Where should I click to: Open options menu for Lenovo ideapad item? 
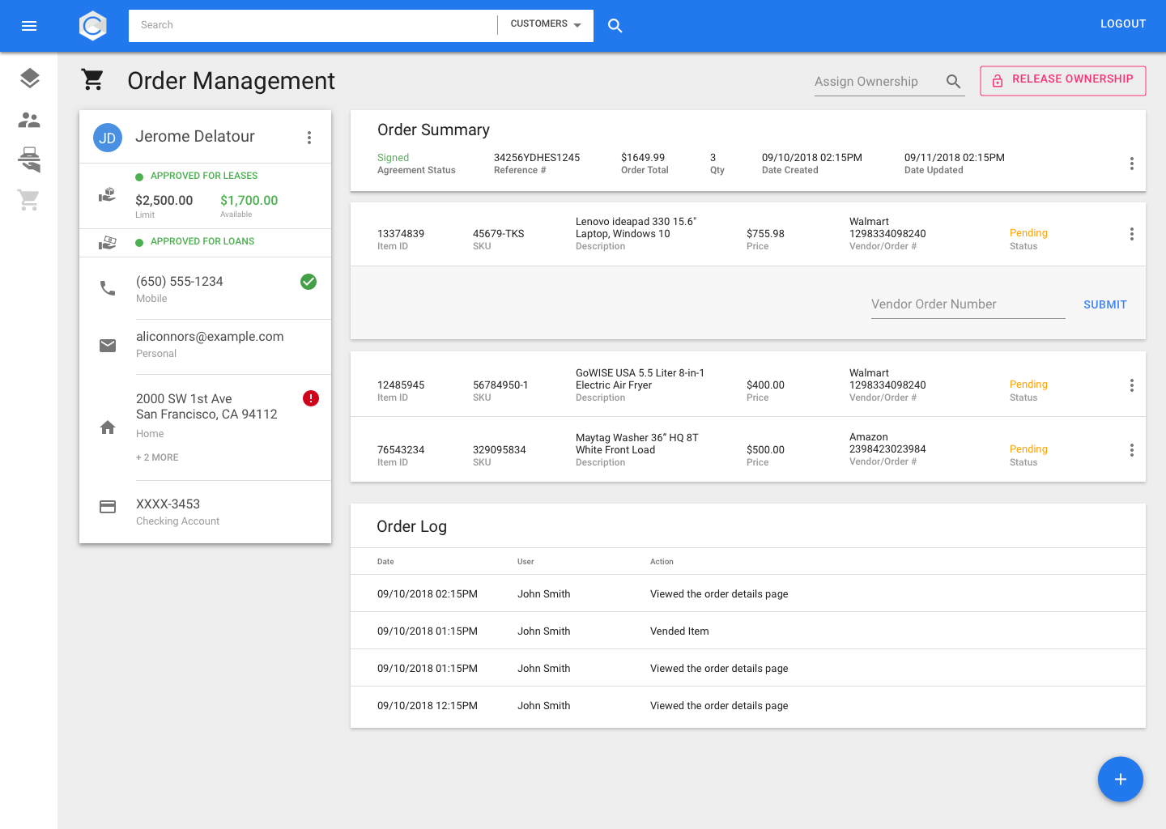tap(1131, 234)
